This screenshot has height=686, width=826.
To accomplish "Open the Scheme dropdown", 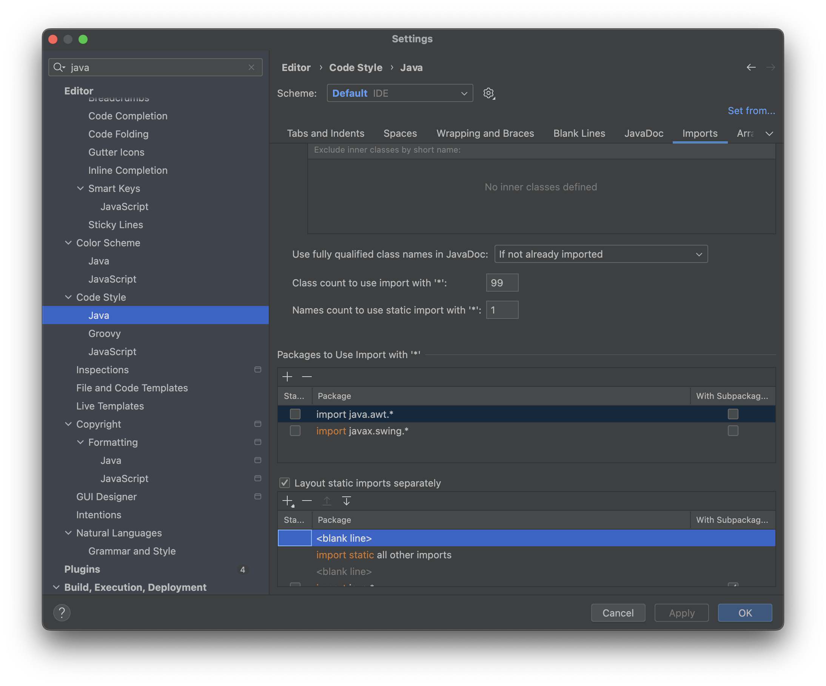I will [x=400, y=93].
